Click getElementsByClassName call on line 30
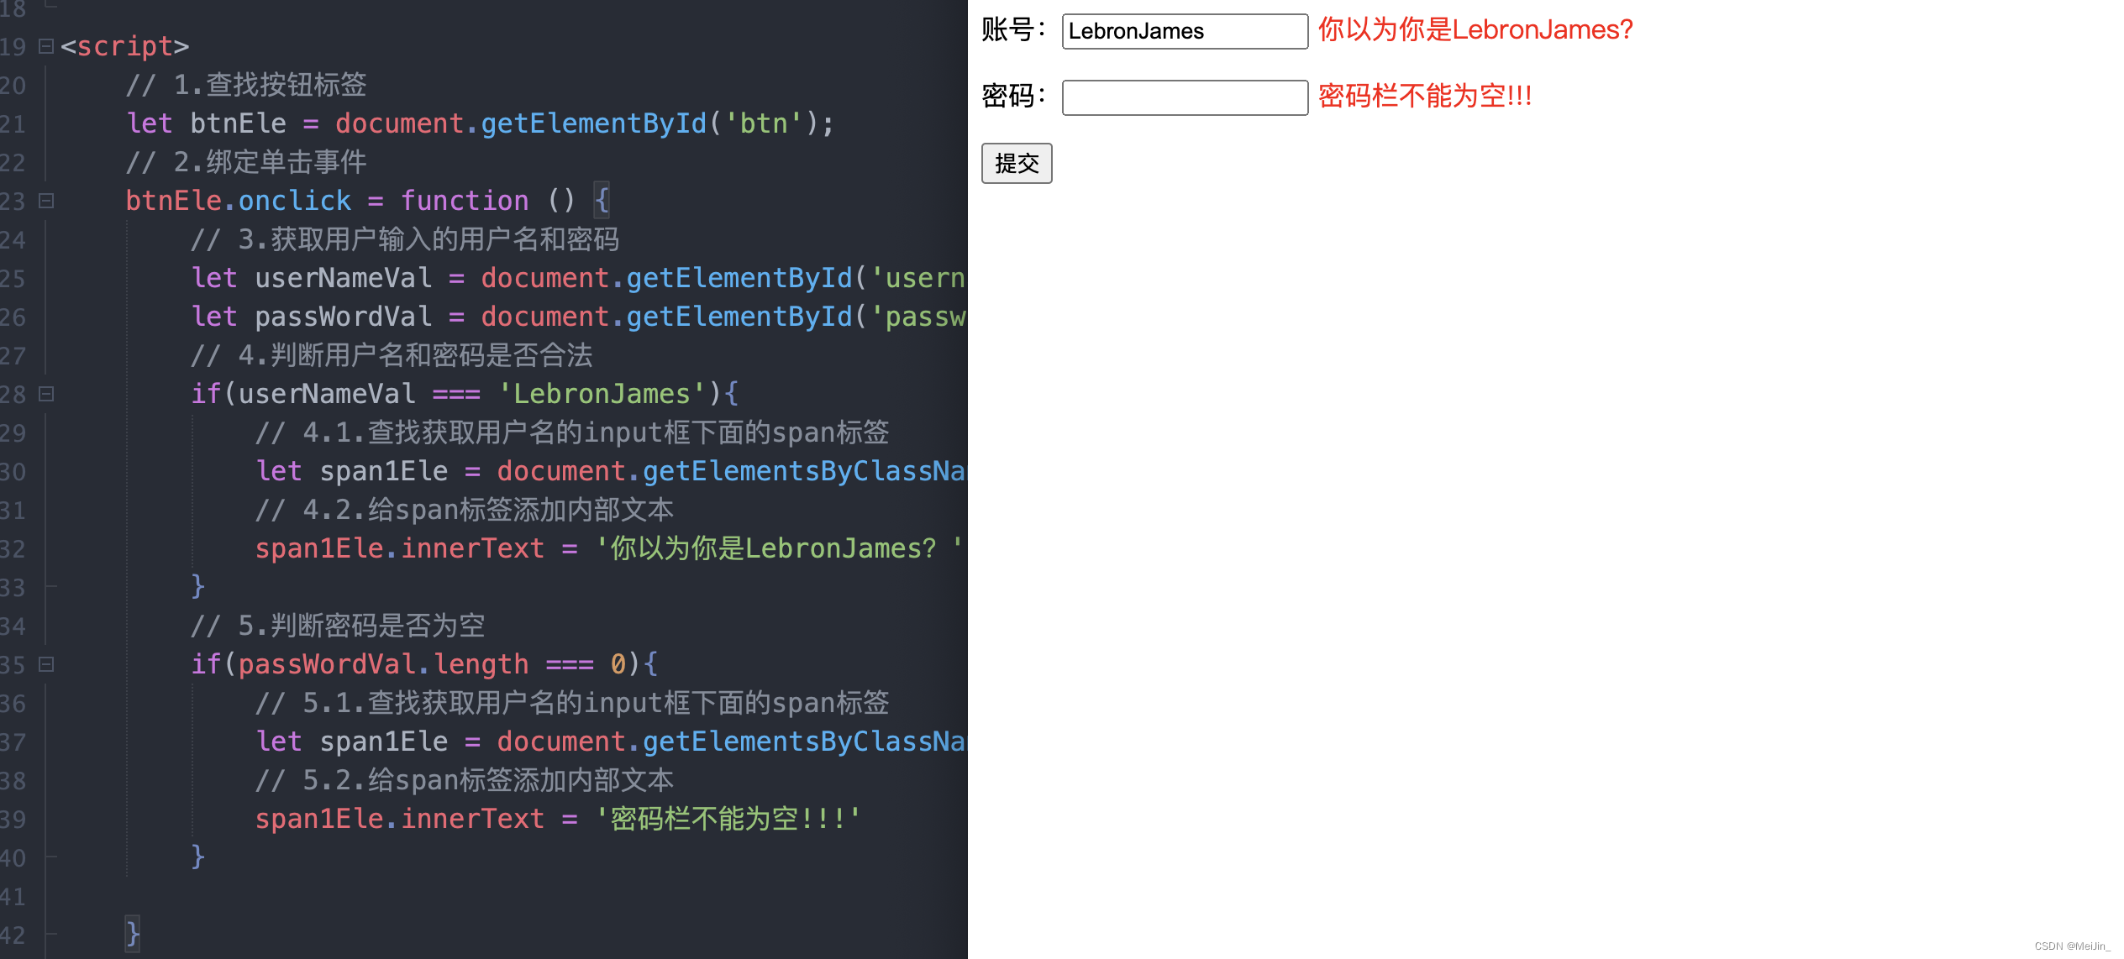 point(804,471)
